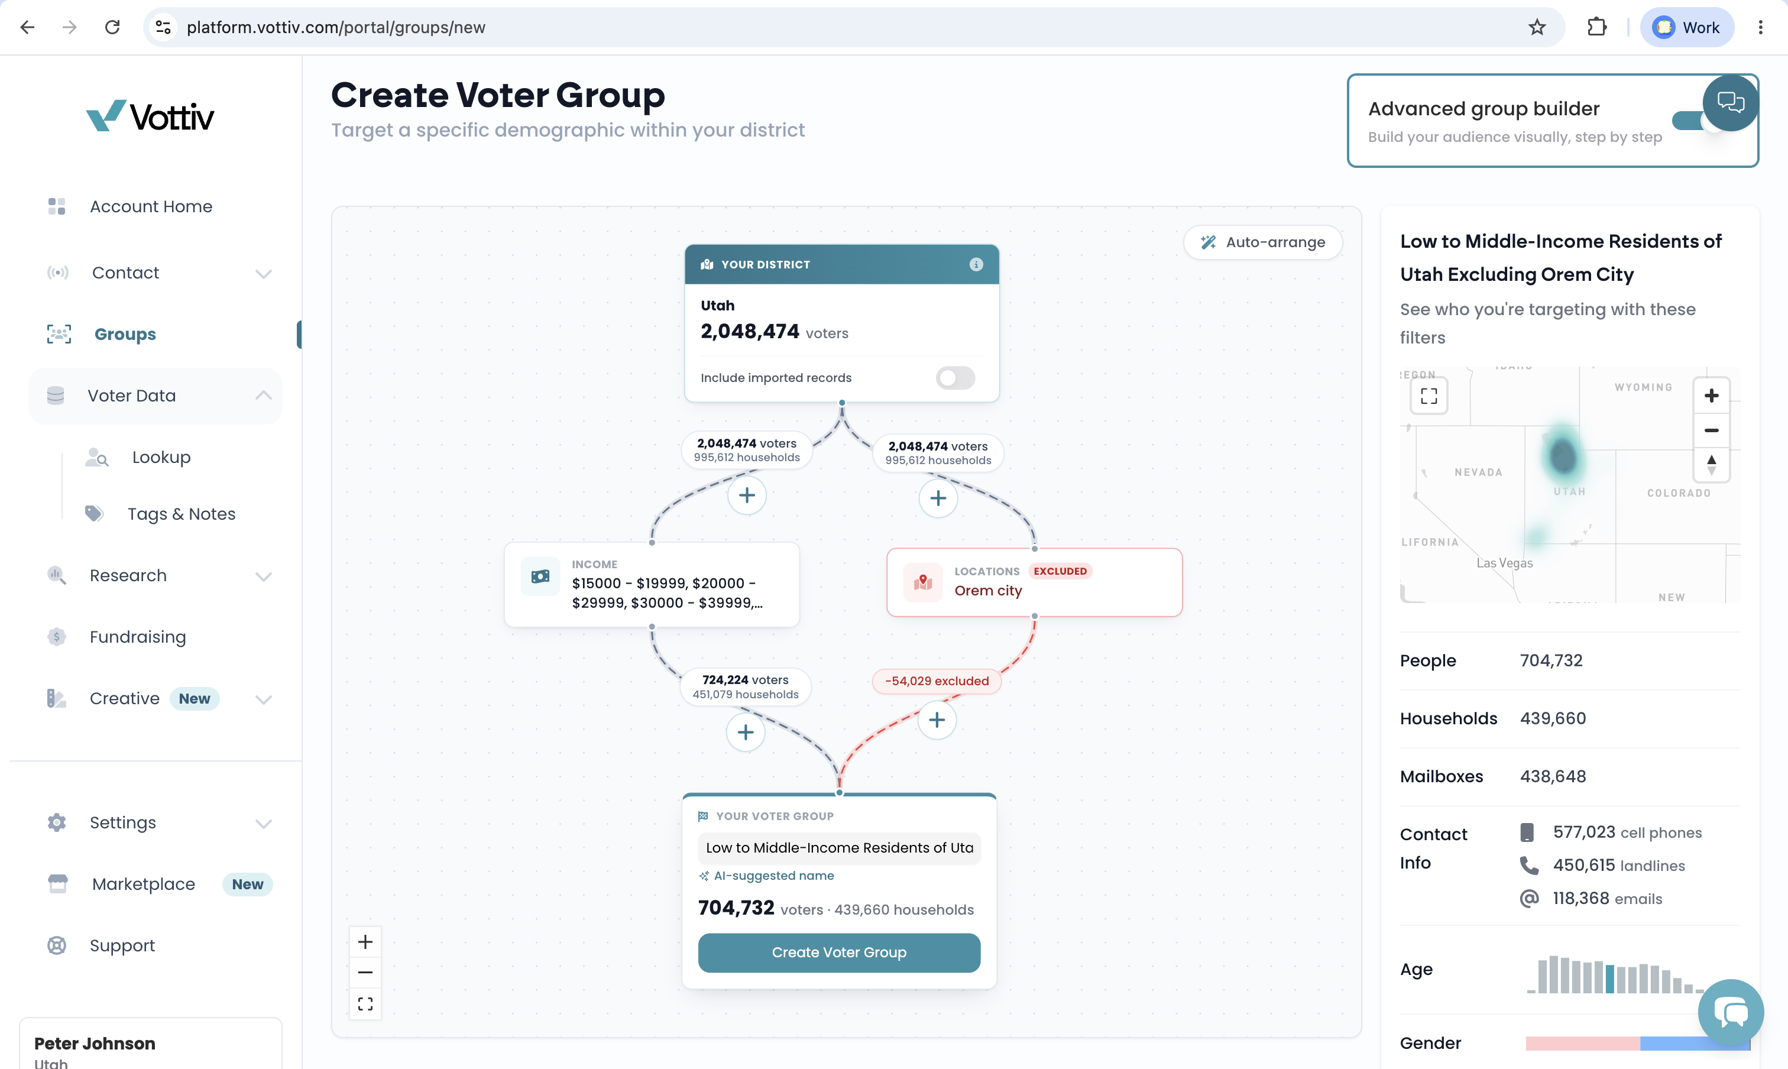Open Account Home in sidebar

[x=151, y=207]
